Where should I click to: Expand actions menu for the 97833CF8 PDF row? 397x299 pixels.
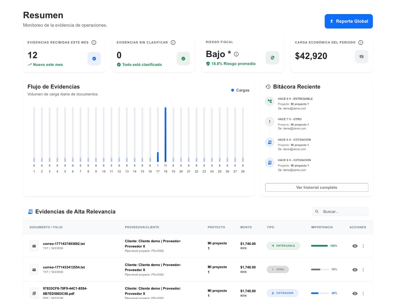(x=363, y=293)
